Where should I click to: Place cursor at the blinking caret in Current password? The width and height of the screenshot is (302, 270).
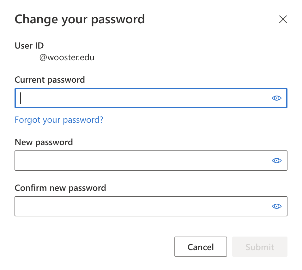21,98
